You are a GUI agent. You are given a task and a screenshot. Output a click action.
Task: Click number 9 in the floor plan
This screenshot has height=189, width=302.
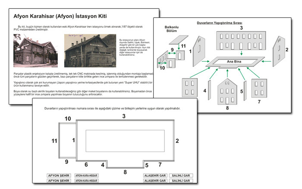pos(66,162)
